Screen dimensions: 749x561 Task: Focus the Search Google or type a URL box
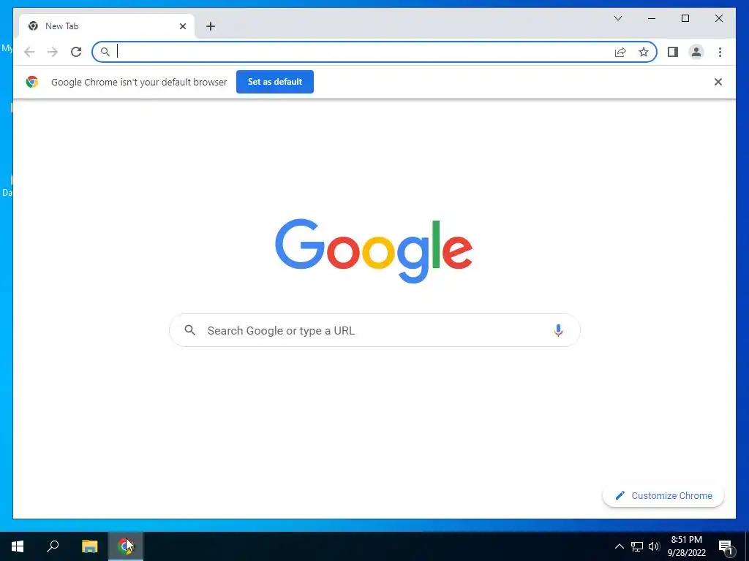click(374, 330)
